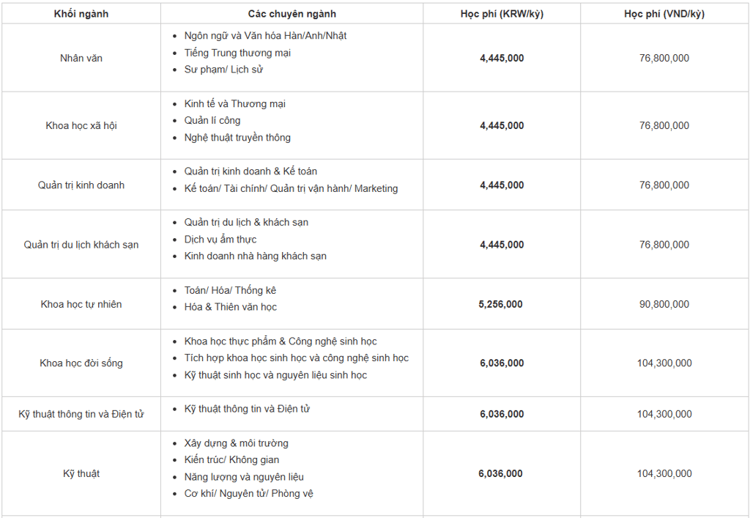Select the "Khoa học xã hội" cell
Screen dimensions: 750x518
81,125
